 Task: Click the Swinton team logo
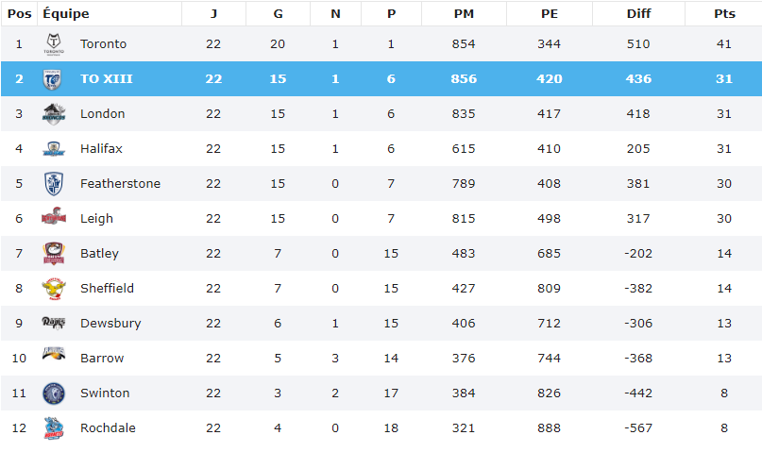[x=54, y=393]
